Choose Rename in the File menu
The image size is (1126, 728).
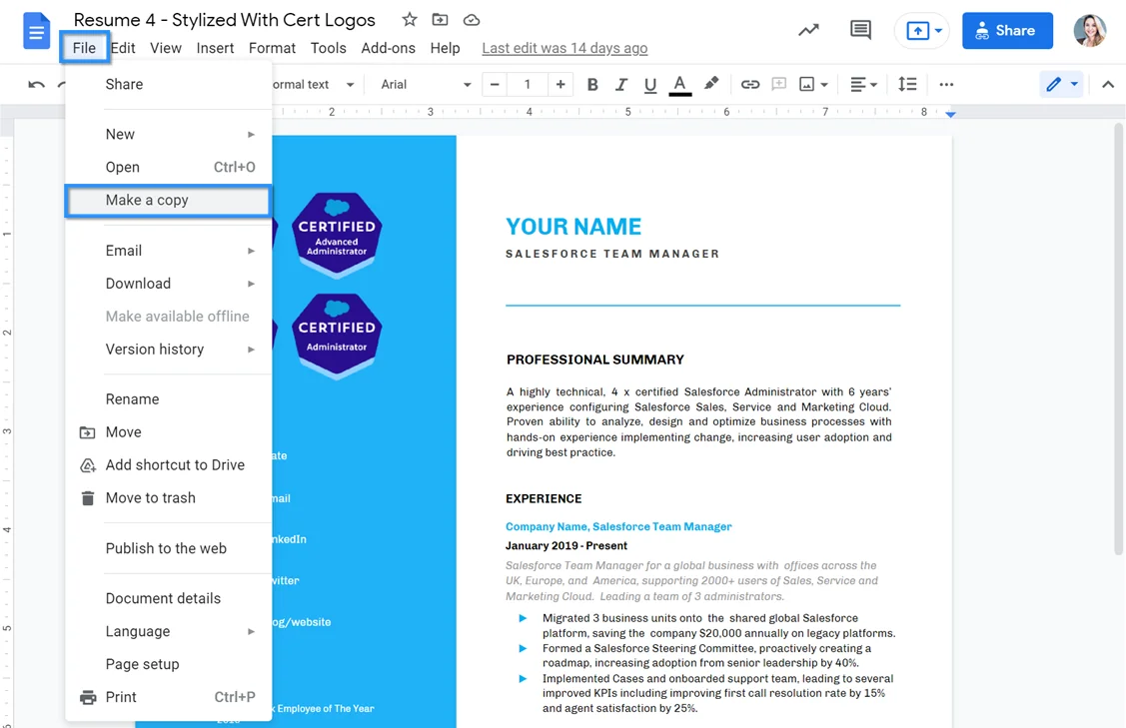[x=168, y=399]
